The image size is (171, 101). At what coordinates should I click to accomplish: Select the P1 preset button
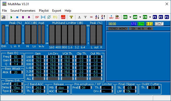click(155, 17)
